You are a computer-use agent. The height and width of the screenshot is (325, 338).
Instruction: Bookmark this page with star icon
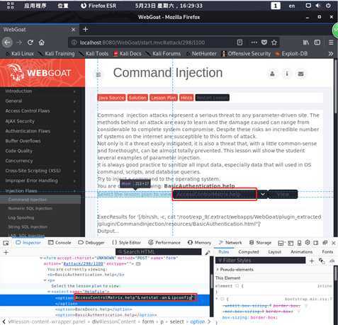pos(274,42)
